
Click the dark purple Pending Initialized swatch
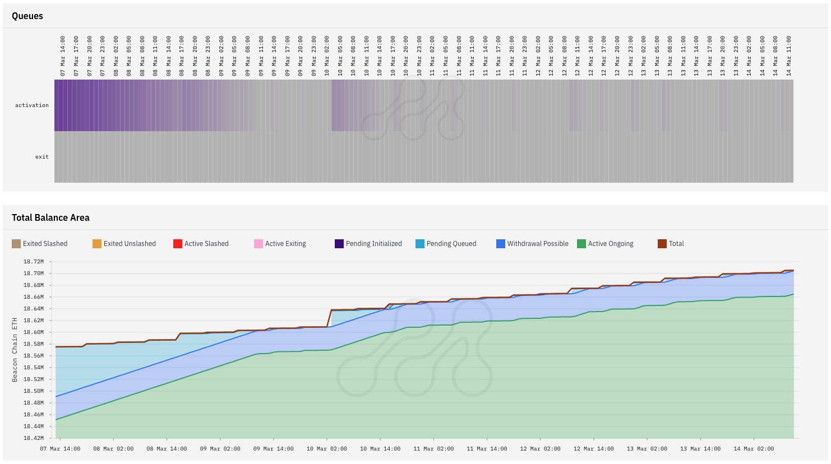tap(339, 244)
